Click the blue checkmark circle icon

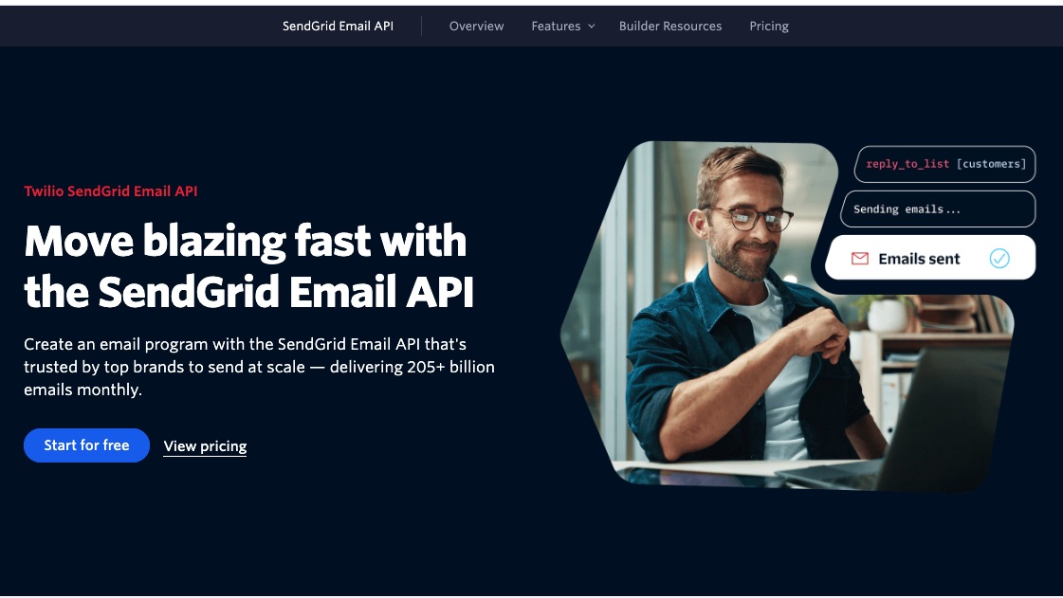[x=999, y=258]
